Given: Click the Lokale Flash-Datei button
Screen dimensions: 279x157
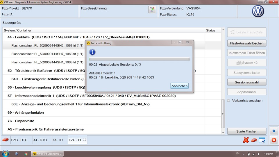Looking at the screenshot, I should click(x=247, y=32).
